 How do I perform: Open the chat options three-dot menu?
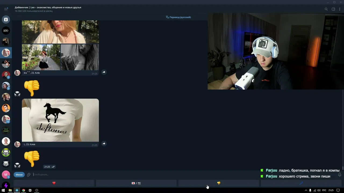[x=340, y=9]
